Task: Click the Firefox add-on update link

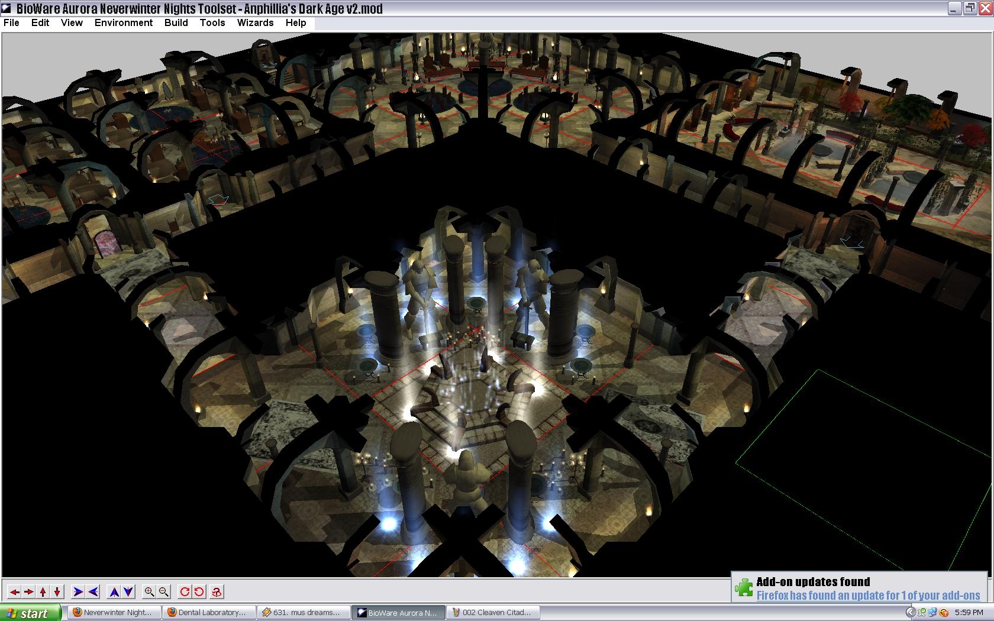Action: [x=868, y=596]
